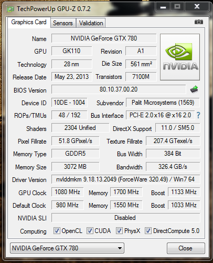Click the GPU Clock field 1080 MHz
This screenshot has height=263, width=213.
click(x=68, y=192)
